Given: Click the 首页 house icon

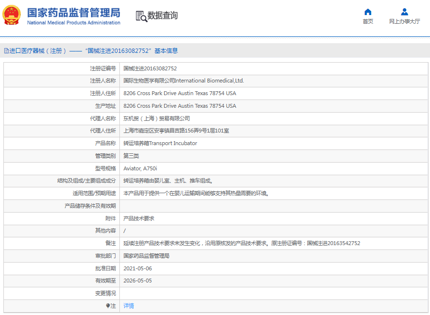Looking at the screenshot, I should [368, 12].
